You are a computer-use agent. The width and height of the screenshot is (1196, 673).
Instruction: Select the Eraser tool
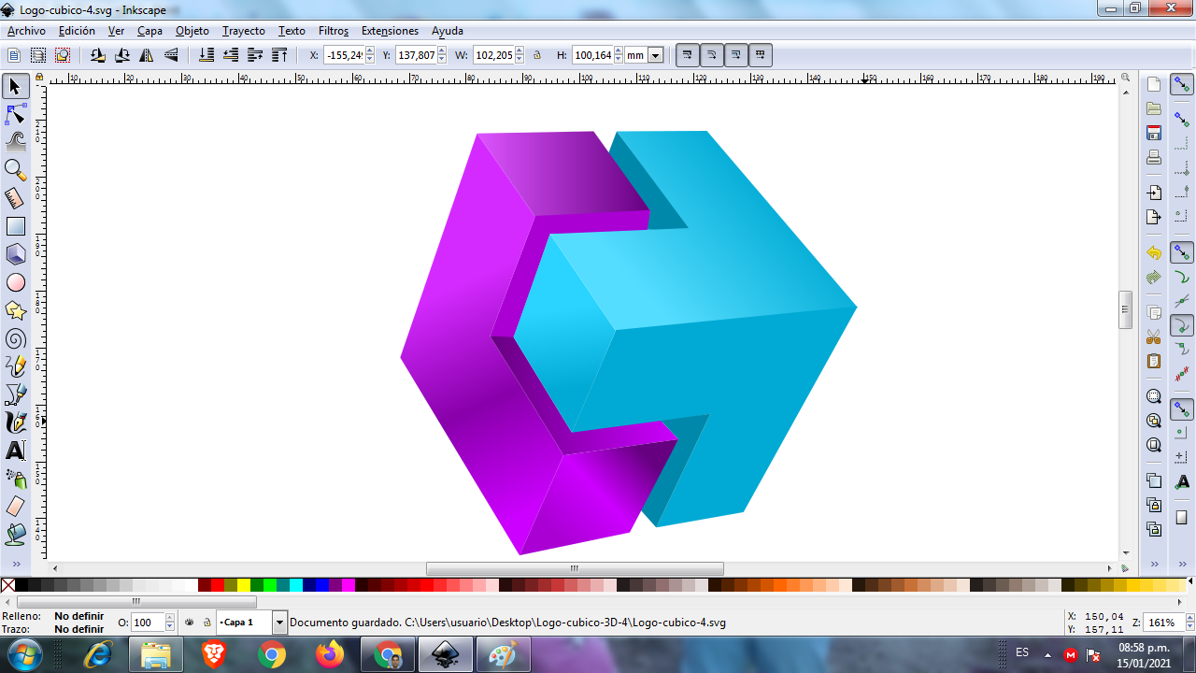pyautogui.click(x=15, y=507)
